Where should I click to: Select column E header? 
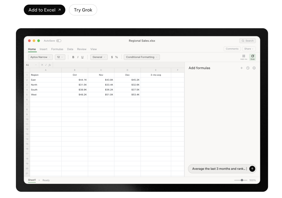tap(156, 70)
